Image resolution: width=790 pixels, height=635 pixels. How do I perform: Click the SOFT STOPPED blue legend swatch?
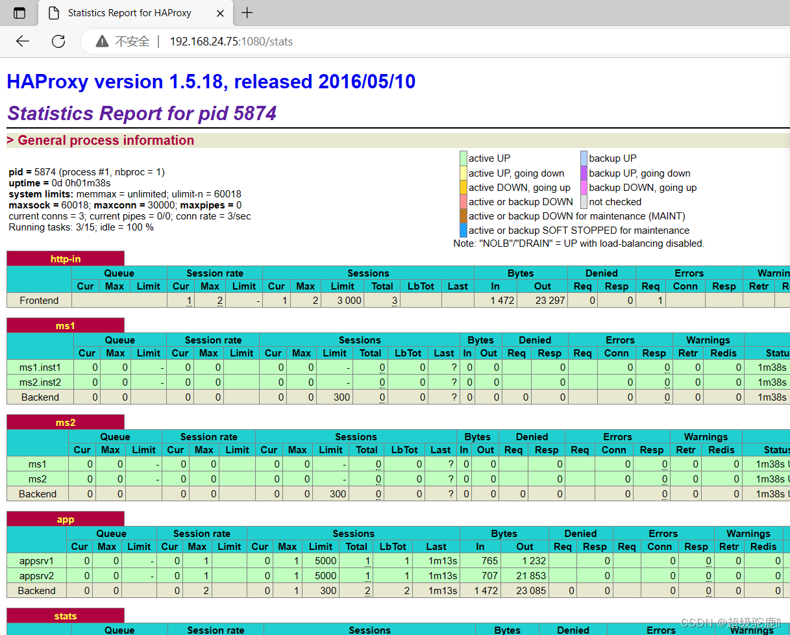(463, 230)
